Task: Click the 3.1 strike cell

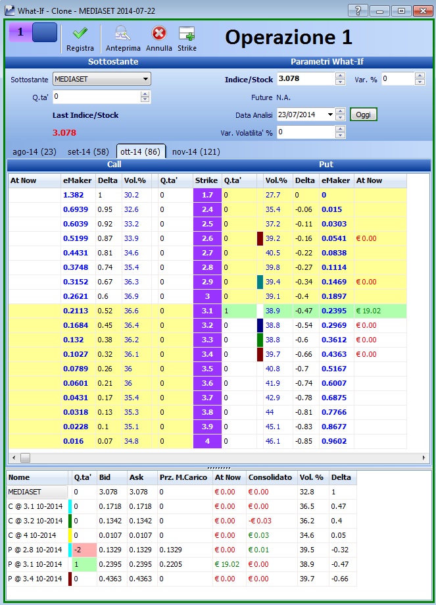Action: coord(207,311)
